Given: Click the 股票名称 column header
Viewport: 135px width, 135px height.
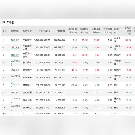Looking at the screenshot, I should click(27, 31).
